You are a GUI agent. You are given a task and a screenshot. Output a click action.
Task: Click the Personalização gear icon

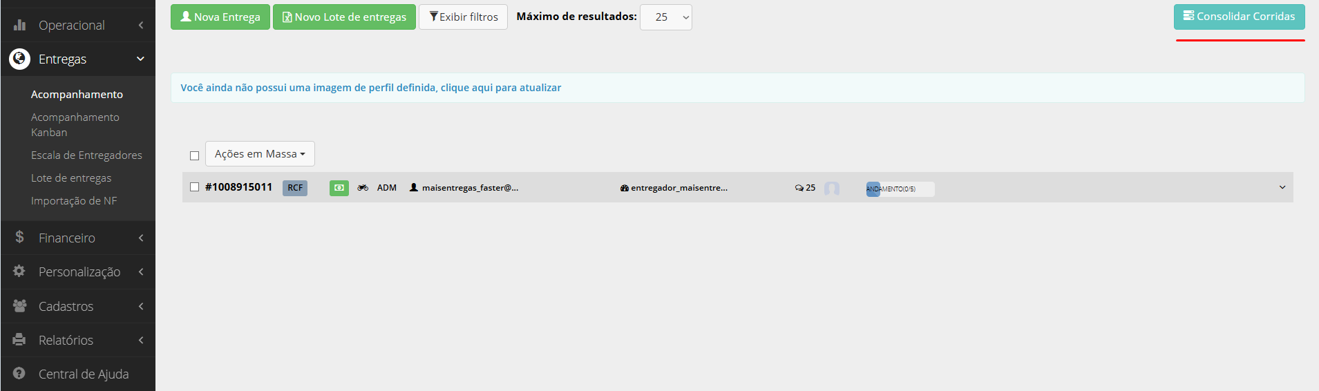coord(19,271)
